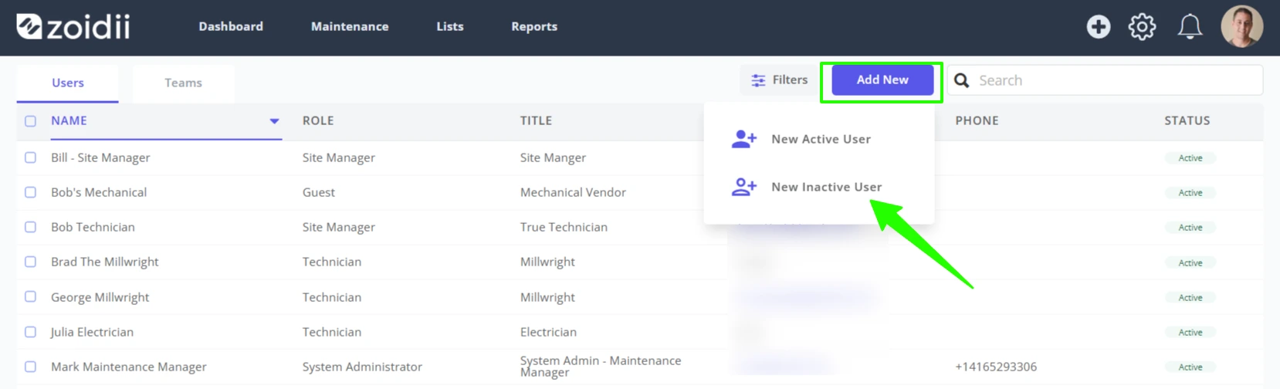
Task: Click the Guest role cell
Action: [x=318, y=192]
